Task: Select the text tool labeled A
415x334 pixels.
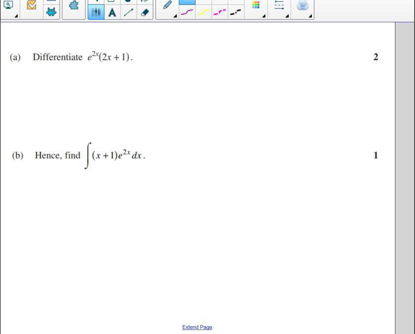Action: 112,12
